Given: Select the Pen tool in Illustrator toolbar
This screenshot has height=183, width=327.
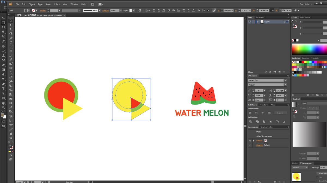Looking at the screenshot, I should point(11,38).
